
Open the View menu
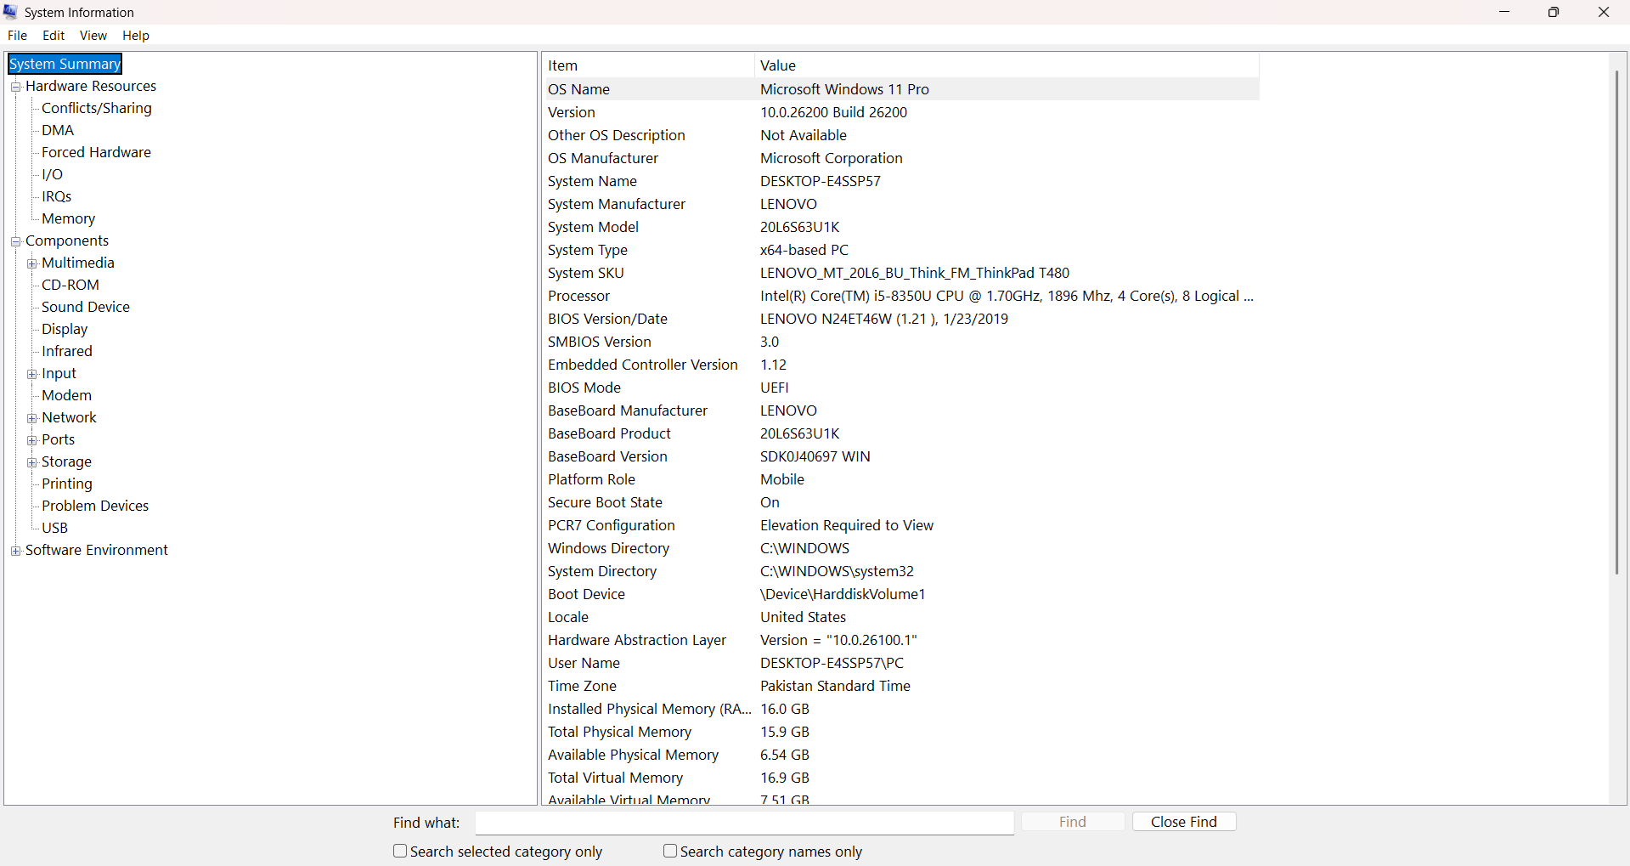click(93, 36)
